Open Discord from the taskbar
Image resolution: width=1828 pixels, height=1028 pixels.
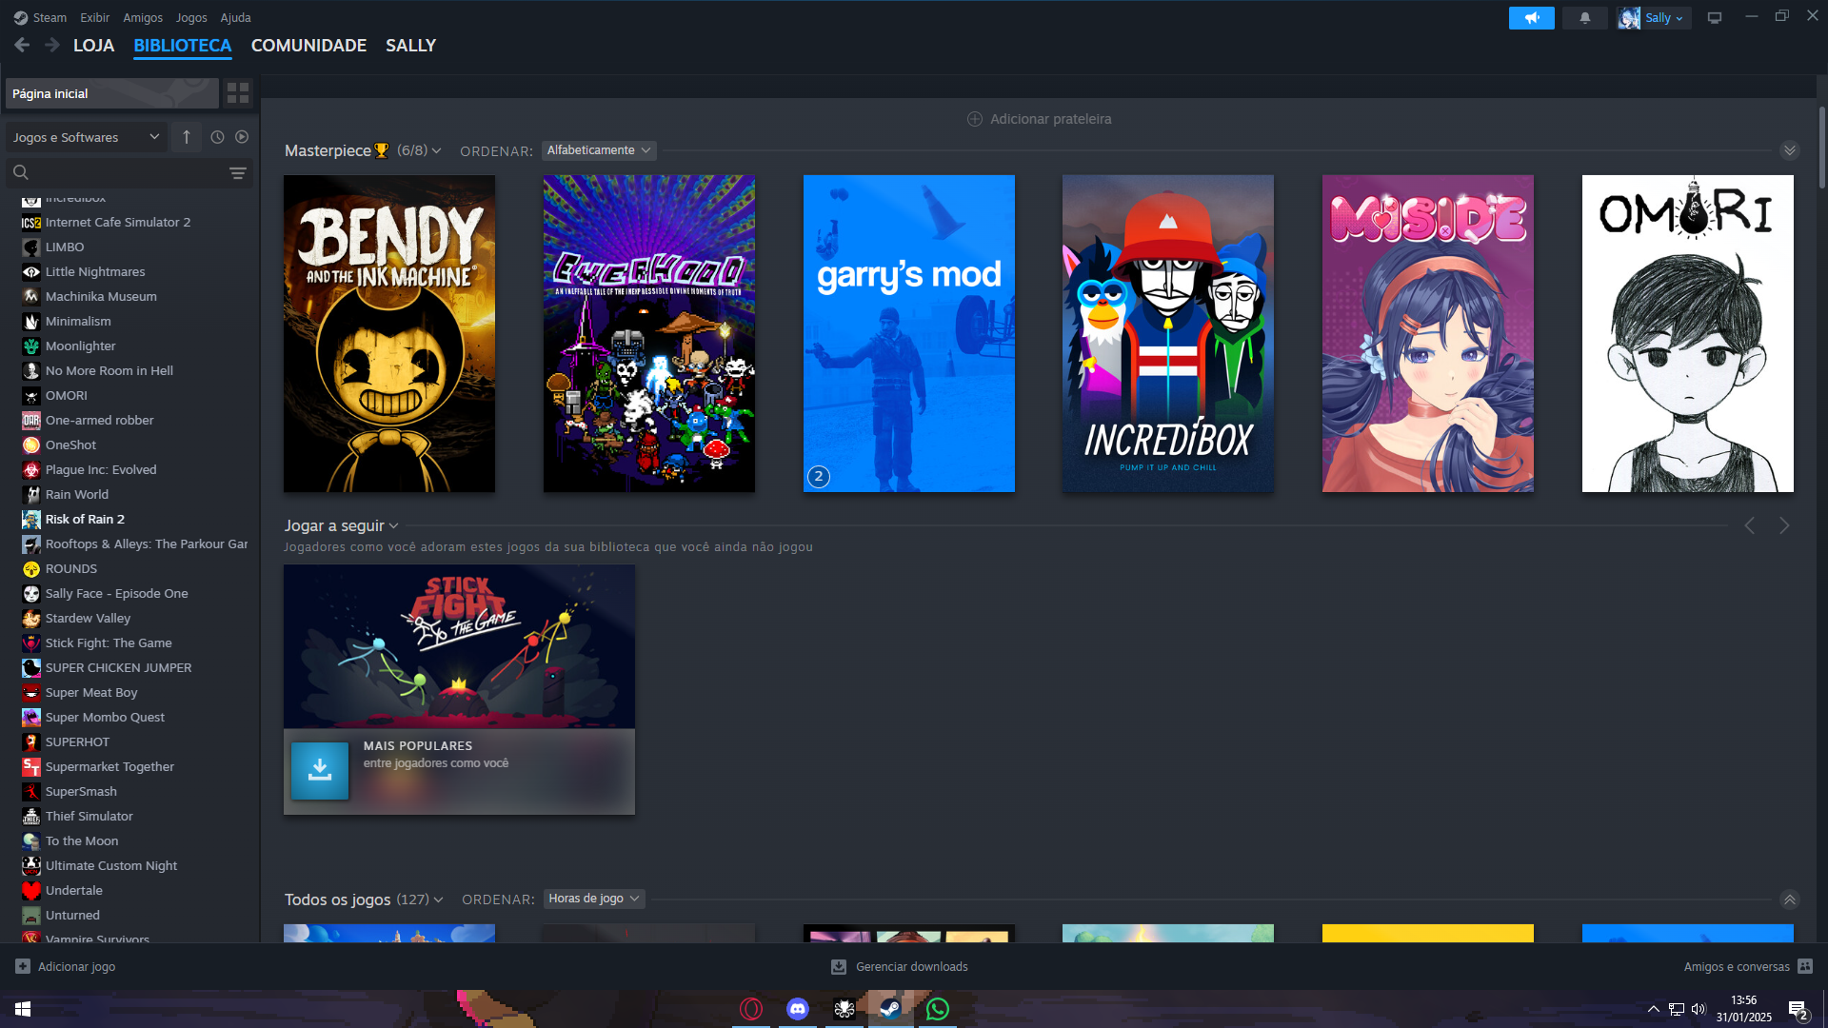pyautogui.click(x=797, y=1009)
